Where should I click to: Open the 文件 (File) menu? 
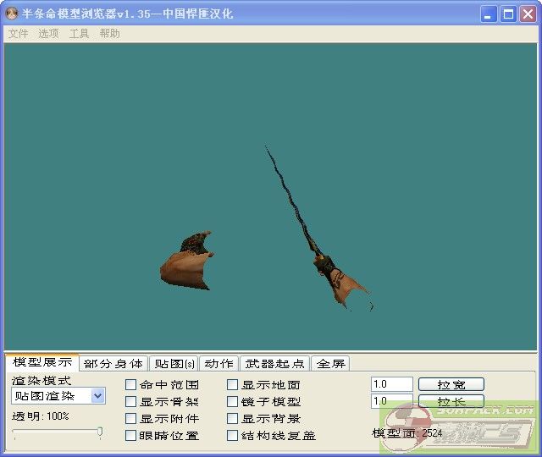point(18,34)
